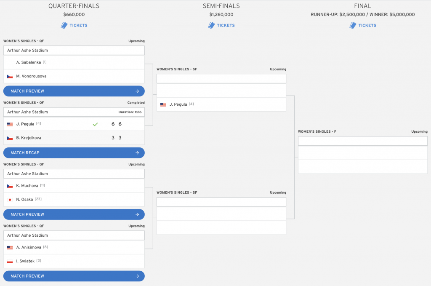
Task: Click the empty Women's Singles Final match box
Action: [362, 154]
